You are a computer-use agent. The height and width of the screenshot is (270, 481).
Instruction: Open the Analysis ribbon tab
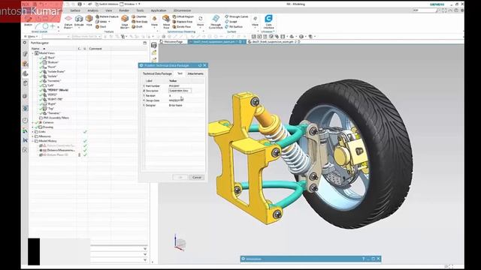92,10
